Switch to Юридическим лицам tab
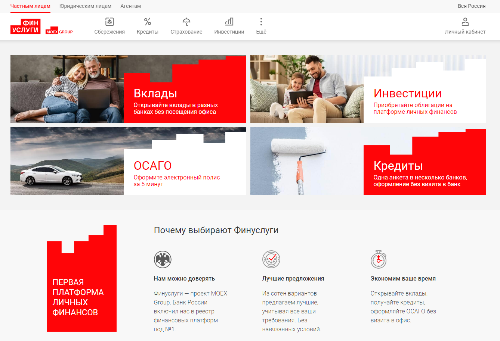The image size is (500, 341). coord(85,6)
